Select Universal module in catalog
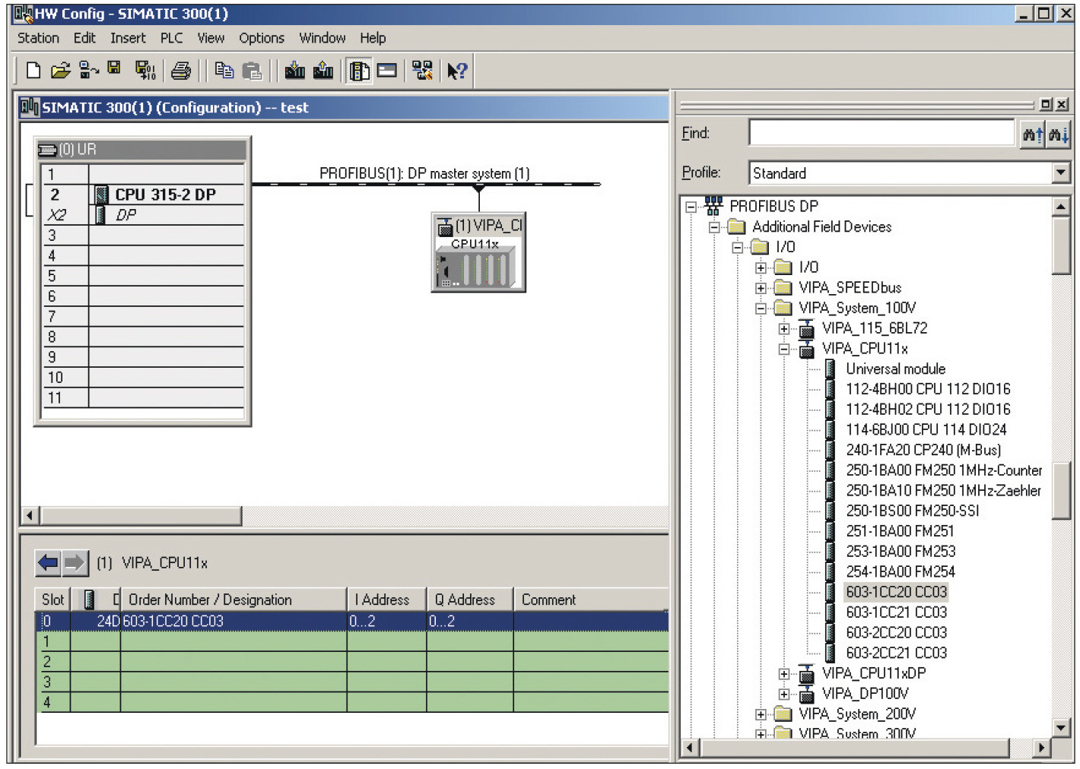Viewport: 1080px width, 769px height. (895, 369)
